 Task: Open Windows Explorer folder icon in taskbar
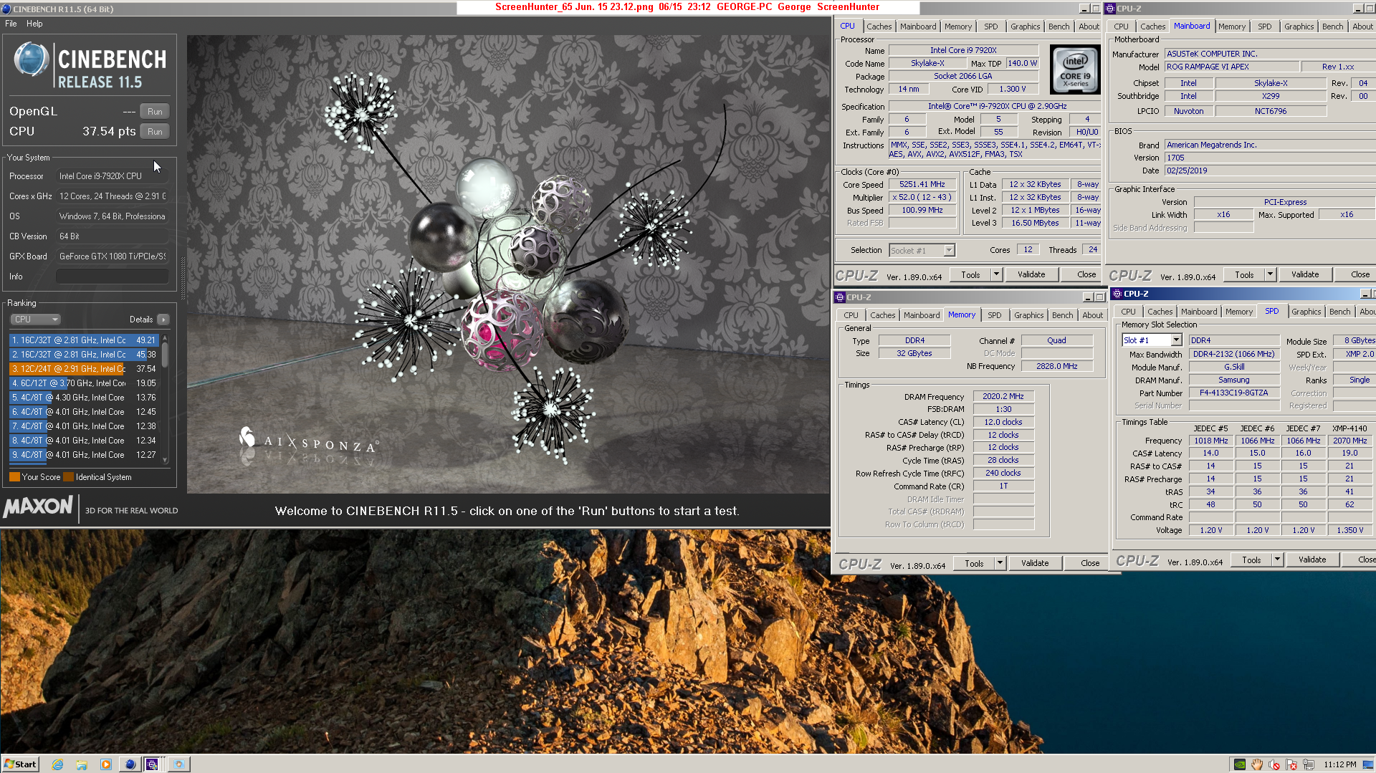(82, 764)
